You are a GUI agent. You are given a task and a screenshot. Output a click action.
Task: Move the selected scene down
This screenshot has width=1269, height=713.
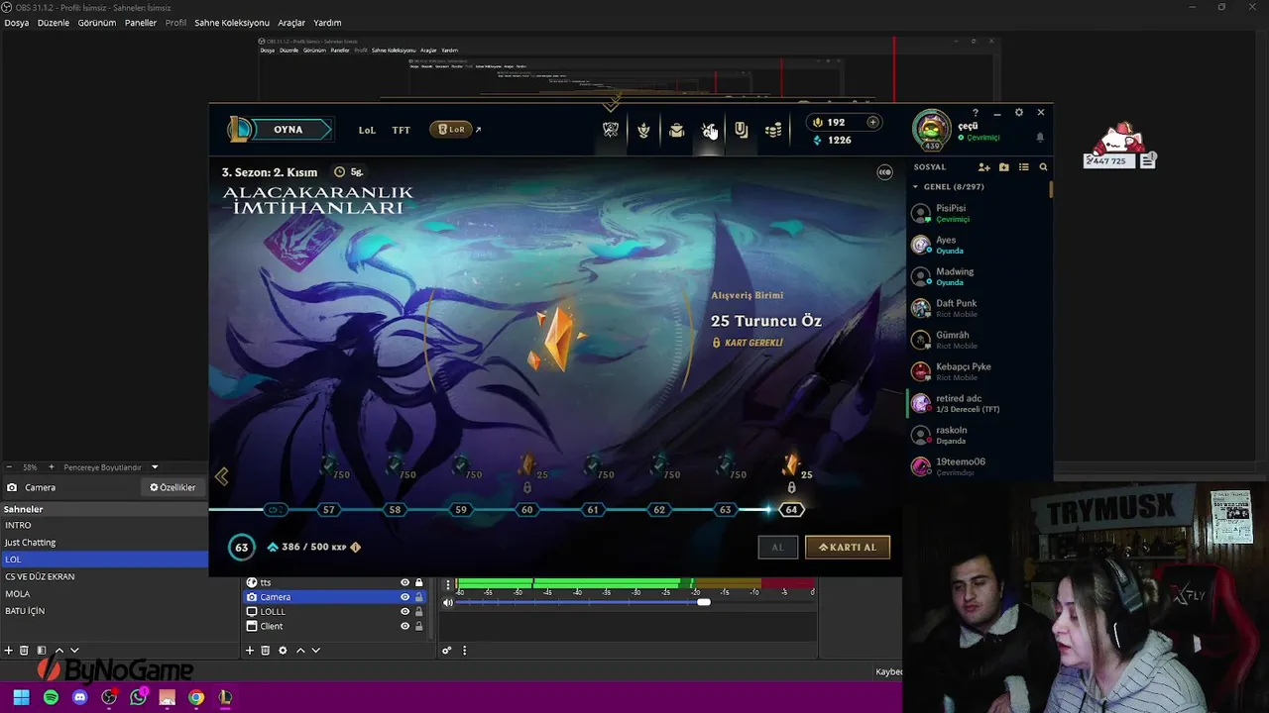[x=74, y=651]
